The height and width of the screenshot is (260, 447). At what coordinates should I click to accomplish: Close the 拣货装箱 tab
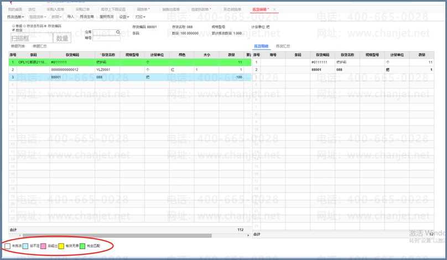tap(274, 10)
